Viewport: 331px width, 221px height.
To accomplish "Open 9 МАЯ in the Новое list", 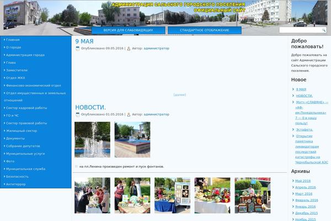I will (301, 90).
